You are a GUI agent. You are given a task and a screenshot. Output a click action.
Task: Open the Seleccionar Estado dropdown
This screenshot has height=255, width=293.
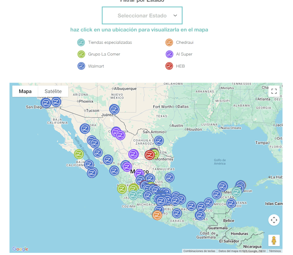point(142,15)
